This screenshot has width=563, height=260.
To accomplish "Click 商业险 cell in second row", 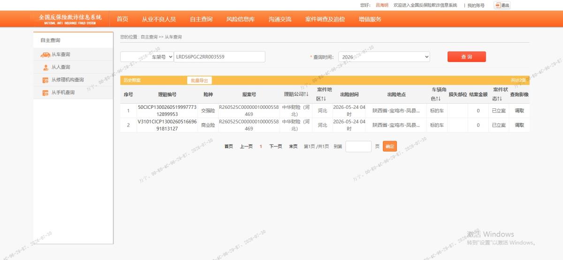I will click(208, 125).
